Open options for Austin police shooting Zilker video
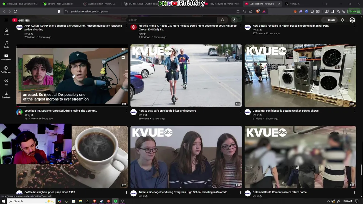Image resolution: width=363 pixels, height=204 pixels. (354, 26)
